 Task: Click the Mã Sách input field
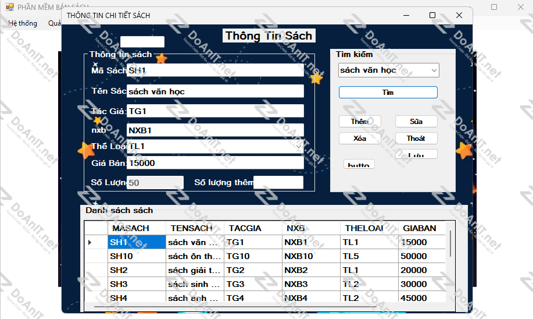point(215,70)
